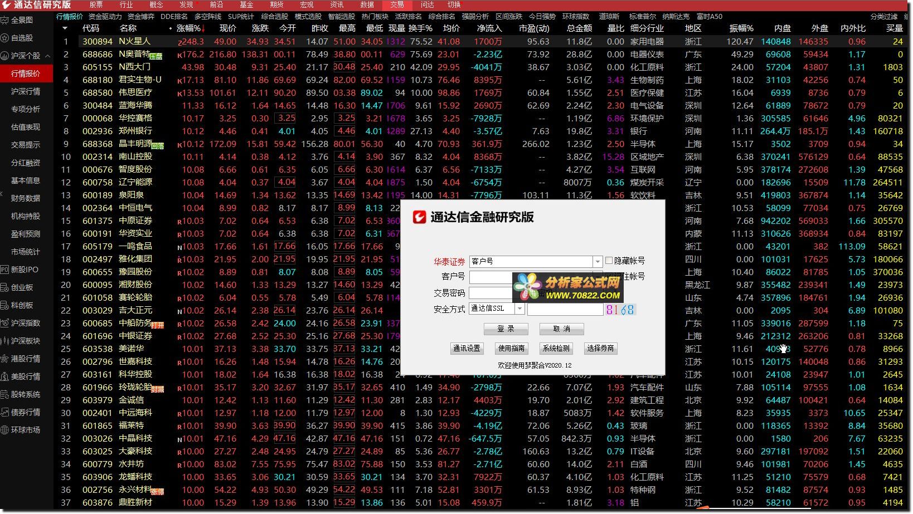Open the 行业 top menu
The height and width of the screenshot is (514, 913).
126,4
